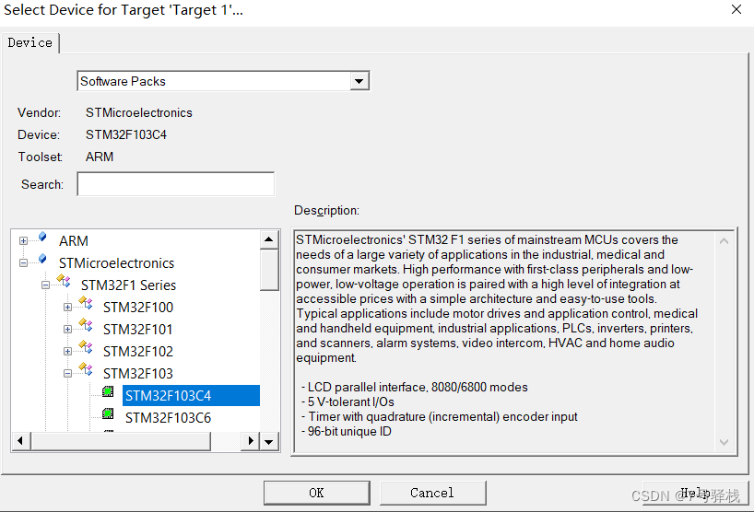Click the device tree horizontal scrollbar thumb
The width and height of the screenshot is (754, 512).
pos(121,441)
